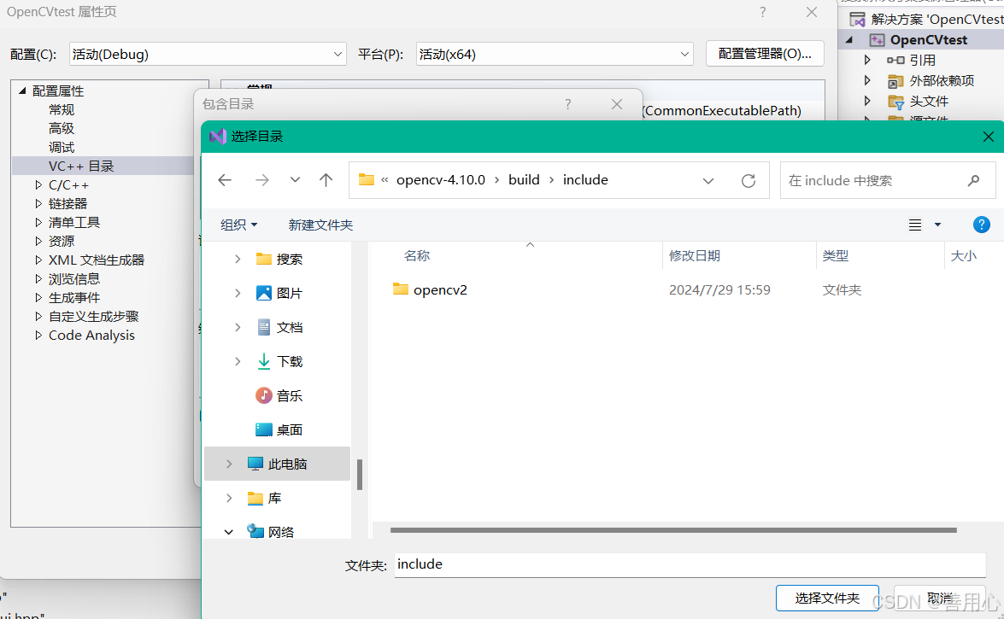Screen dimensions: 1004x619
Task: Click 配置管理器(O)... button
Action: (x=765, y=54)
